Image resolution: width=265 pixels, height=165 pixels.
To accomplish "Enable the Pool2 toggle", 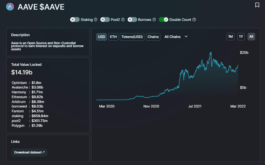I will [x=105, y=20].
